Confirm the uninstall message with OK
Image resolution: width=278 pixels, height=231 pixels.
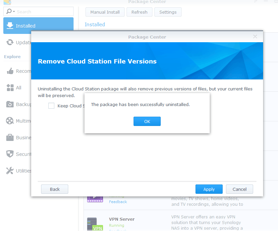(x=147, y=121)
